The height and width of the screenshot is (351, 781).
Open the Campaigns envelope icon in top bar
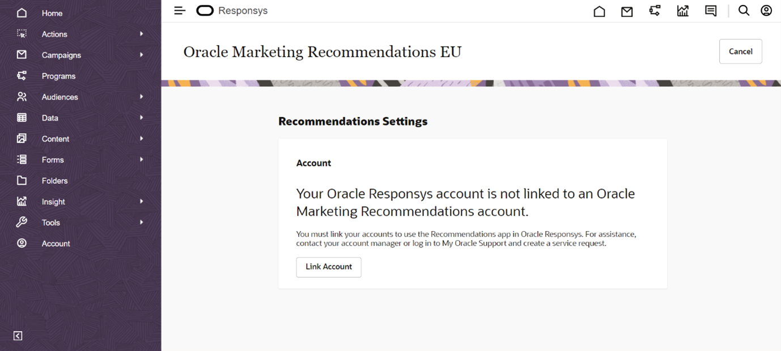pyautogui.click(x=627, y=11)
